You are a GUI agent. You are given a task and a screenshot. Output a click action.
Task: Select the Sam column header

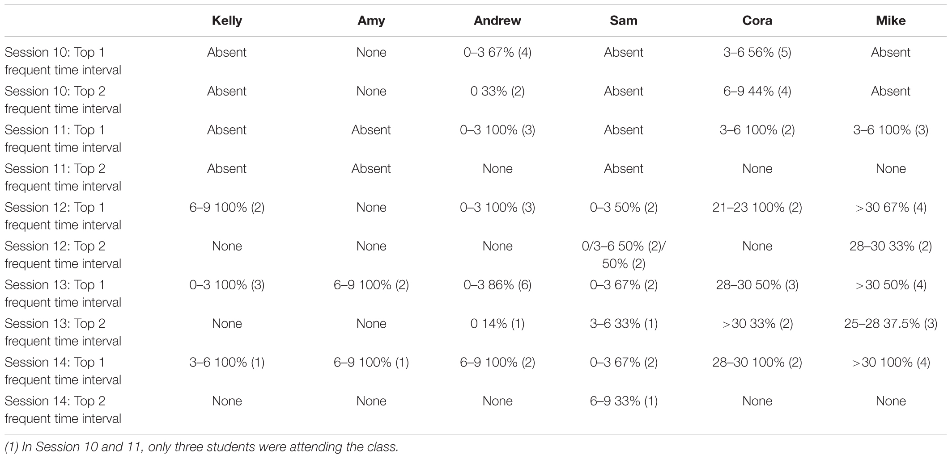[624, 21]
